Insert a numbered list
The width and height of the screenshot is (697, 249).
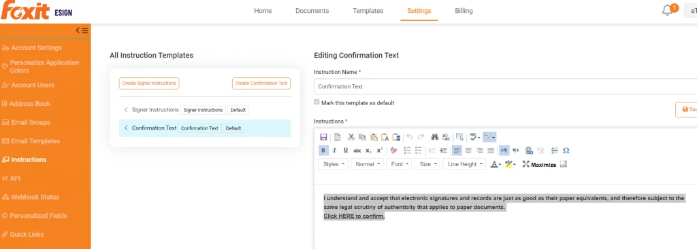point(407,150)
